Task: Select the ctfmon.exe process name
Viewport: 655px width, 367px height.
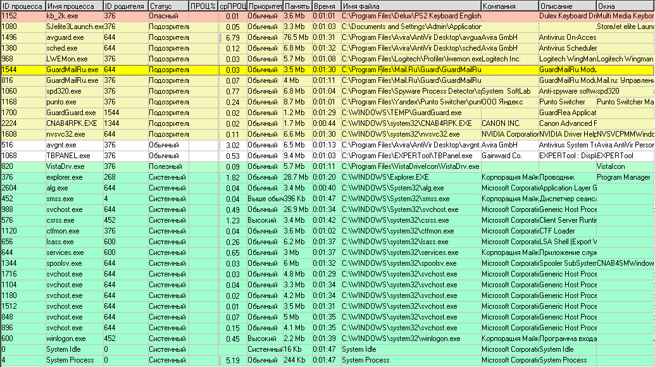Action: point(63,232)
